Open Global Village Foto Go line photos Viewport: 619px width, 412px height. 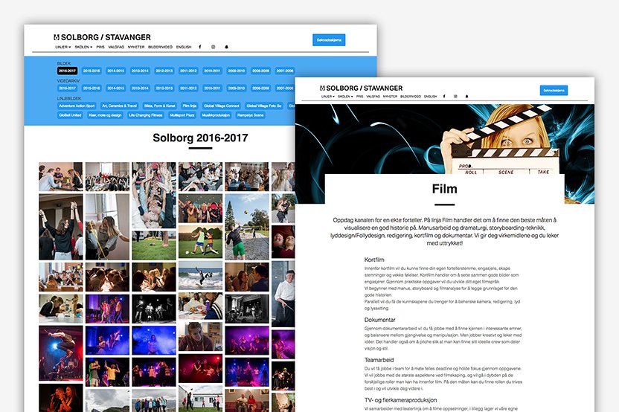coord(264,106)
